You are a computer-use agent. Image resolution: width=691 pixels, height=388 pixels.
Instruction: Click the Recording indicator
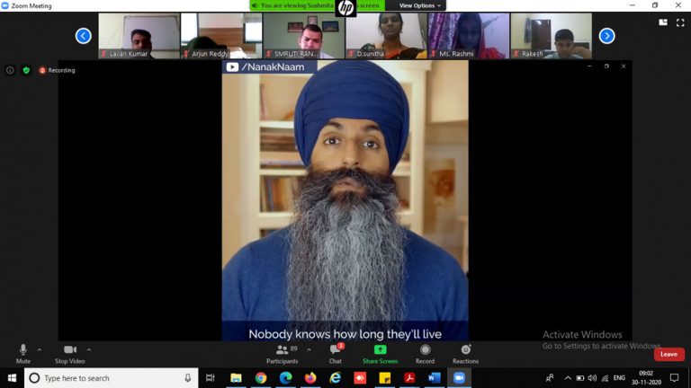58,70
